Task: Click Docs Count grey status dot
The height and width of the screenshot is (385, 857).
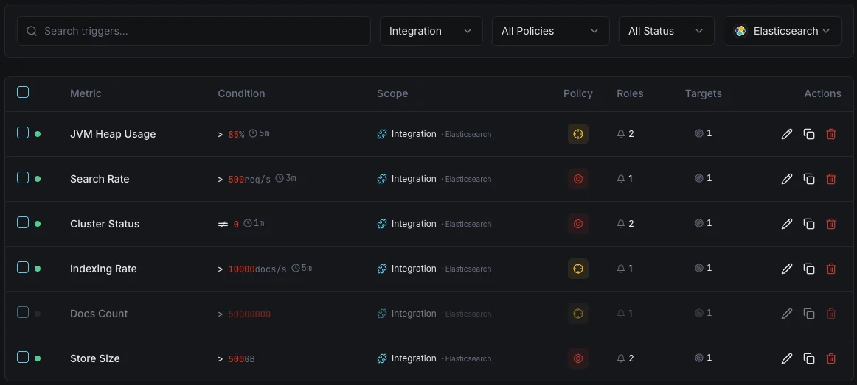Action: 38,314
